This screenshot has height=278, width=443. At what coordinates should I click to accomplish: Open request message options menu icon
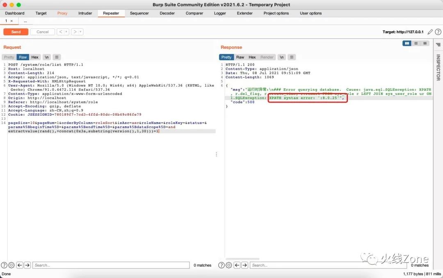point(57,57)
